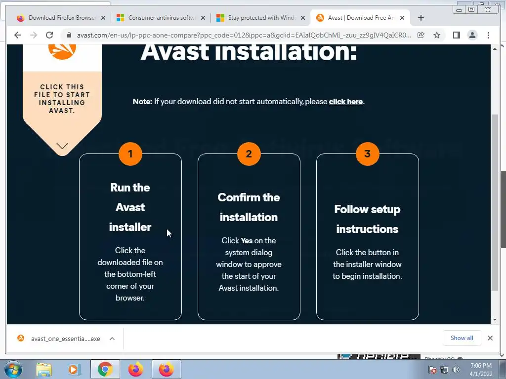
Task: Click the second Firefox taskbar icon
Action: coord(166,369)
